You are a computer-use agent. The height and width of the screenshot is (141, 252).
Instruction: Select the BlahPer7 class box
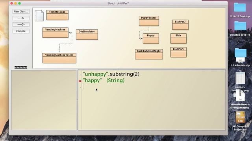click(x=180, y=25)
